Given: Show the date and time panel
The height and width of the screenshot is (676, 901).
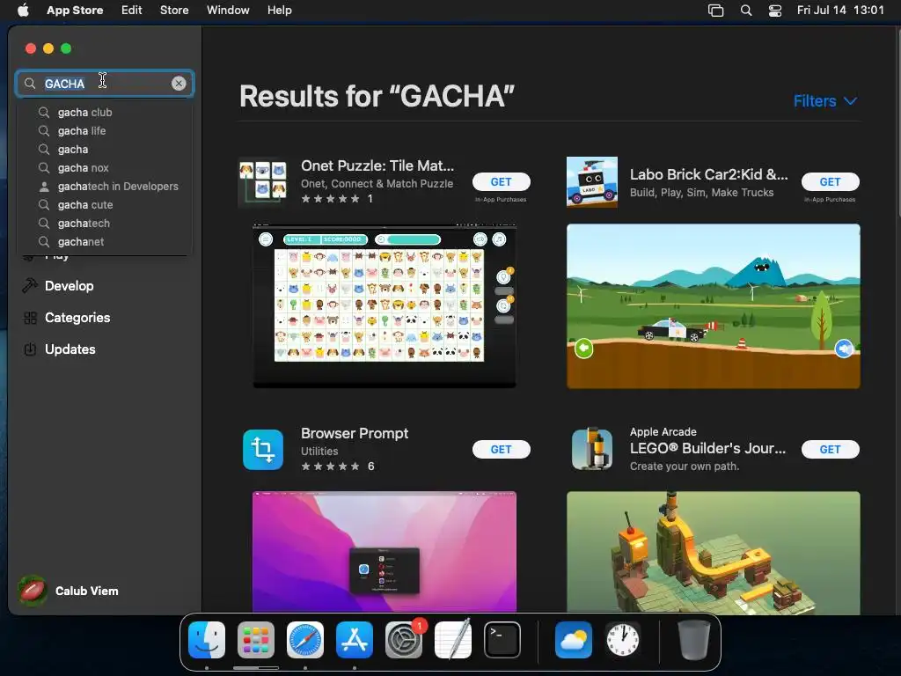Looking at the screenshot, I should coord(840,10).
